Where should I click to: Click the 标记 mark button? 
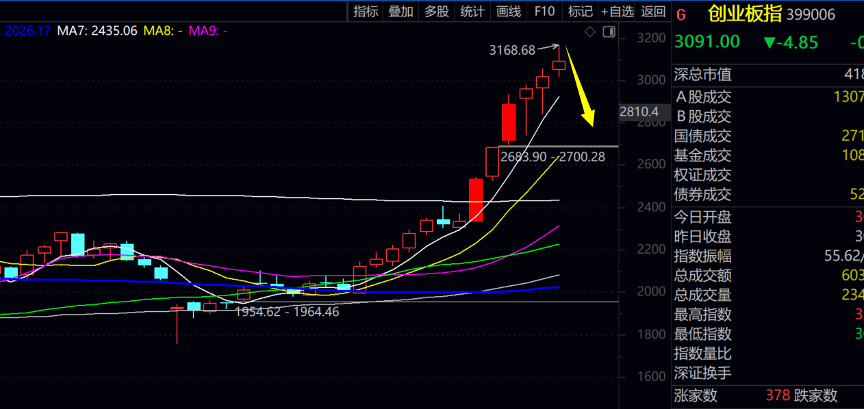click(580, 11)
